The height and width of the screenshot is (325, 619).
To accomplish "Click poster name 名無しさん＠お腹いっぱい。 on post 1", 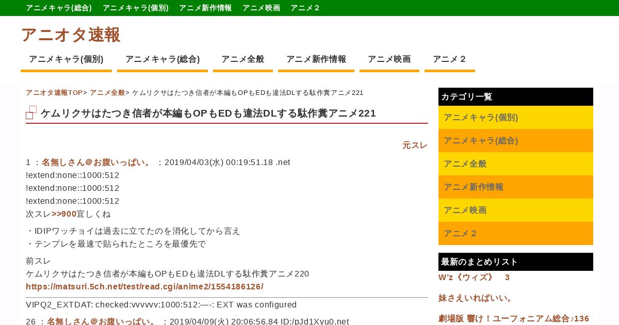I will pos(97,163).
